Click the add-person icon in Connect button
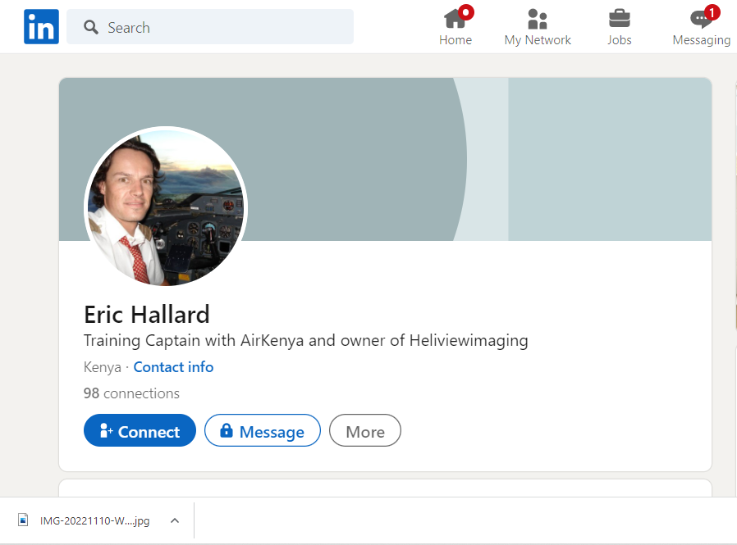The image size is (737, 545). (106, 431)
